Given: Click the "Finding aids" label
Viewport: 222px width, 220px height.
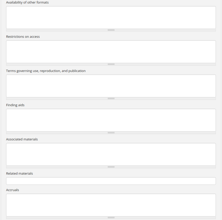Looking at the screenshot, I should pyautogui.click(x=15, y=105).
